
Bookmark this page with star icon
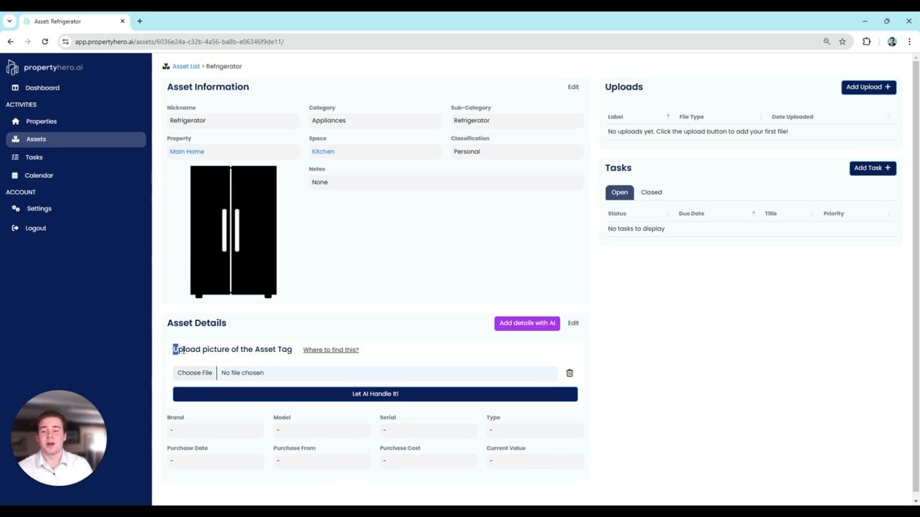[842, 42]
